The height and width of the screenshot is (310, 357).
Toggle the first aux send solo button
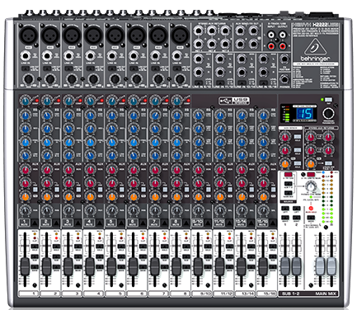click(298, 137)
